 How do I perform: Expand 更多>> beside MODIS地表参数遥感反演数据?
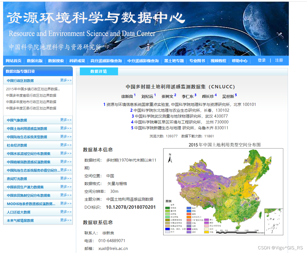(x=66, y=203)
